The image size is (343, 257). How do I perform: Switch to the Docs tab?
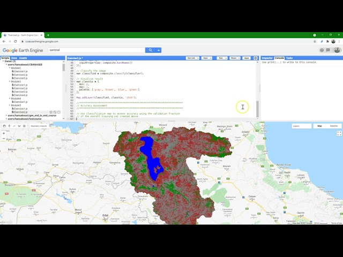coord(14,58)
